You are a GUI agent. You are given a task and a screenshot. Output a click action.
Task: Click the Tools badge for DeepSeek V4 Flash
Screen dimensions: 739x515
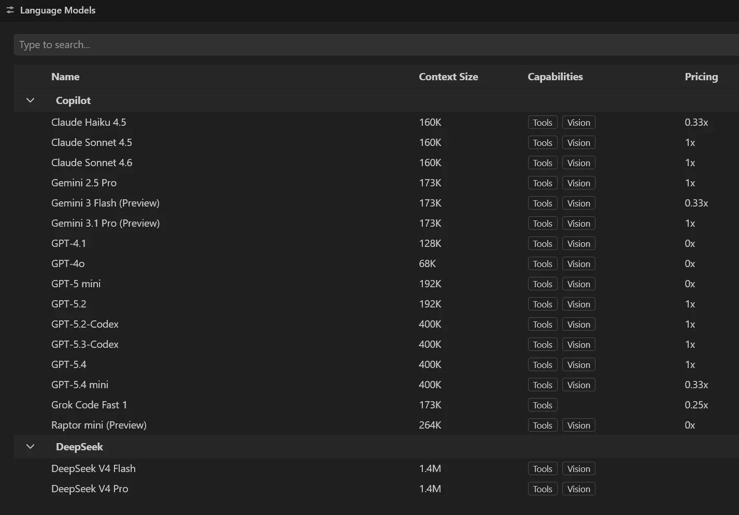543,469
